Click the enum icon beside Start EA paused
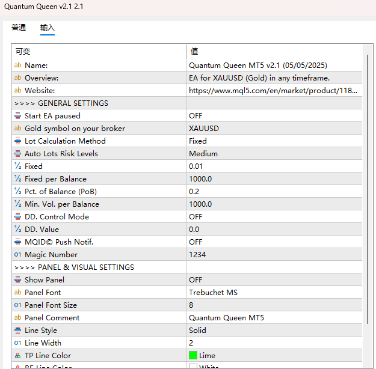This screenshot has height=369, width=376. coord(17,116)
